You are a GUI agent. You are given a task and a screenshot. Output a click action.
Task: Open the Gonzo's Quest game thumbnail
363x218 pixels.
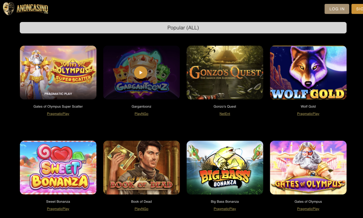point(225,72)
